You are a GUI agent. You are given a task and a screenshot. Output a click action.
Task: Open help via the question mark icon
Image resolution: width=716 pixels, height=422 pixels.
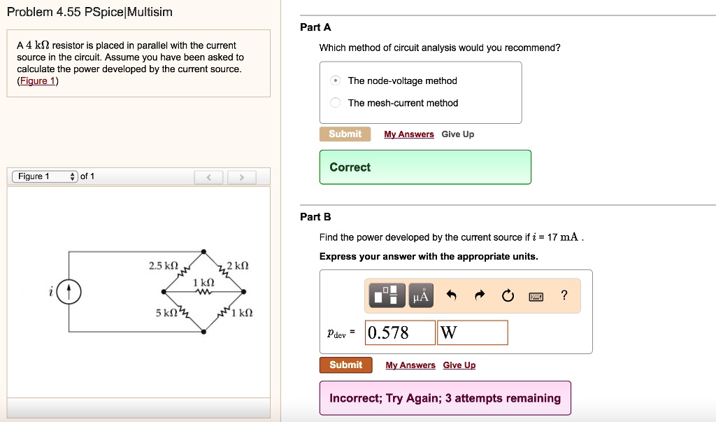(564, 295)
